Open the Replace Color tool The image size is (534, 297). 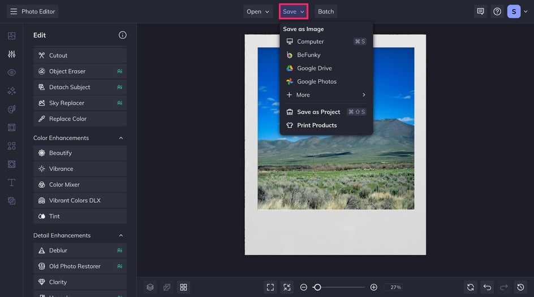[80, 119]
